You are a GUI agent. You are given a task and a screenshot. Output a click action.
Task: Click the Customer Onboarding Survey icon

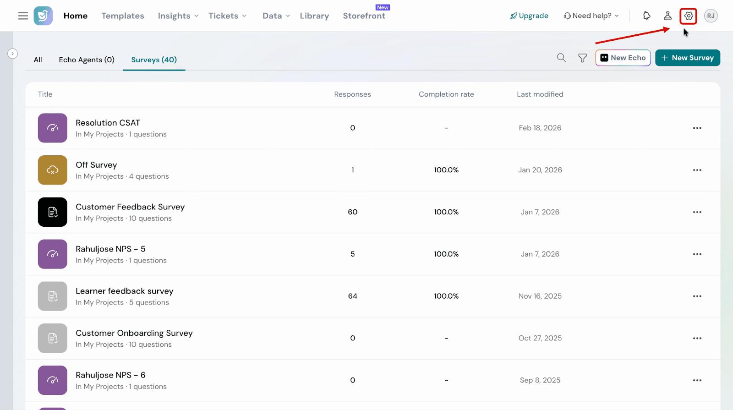(53, 338)
